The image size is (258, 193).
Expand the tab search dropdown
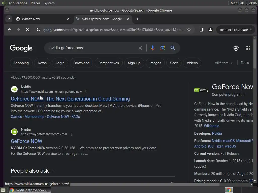coord(9,19)
